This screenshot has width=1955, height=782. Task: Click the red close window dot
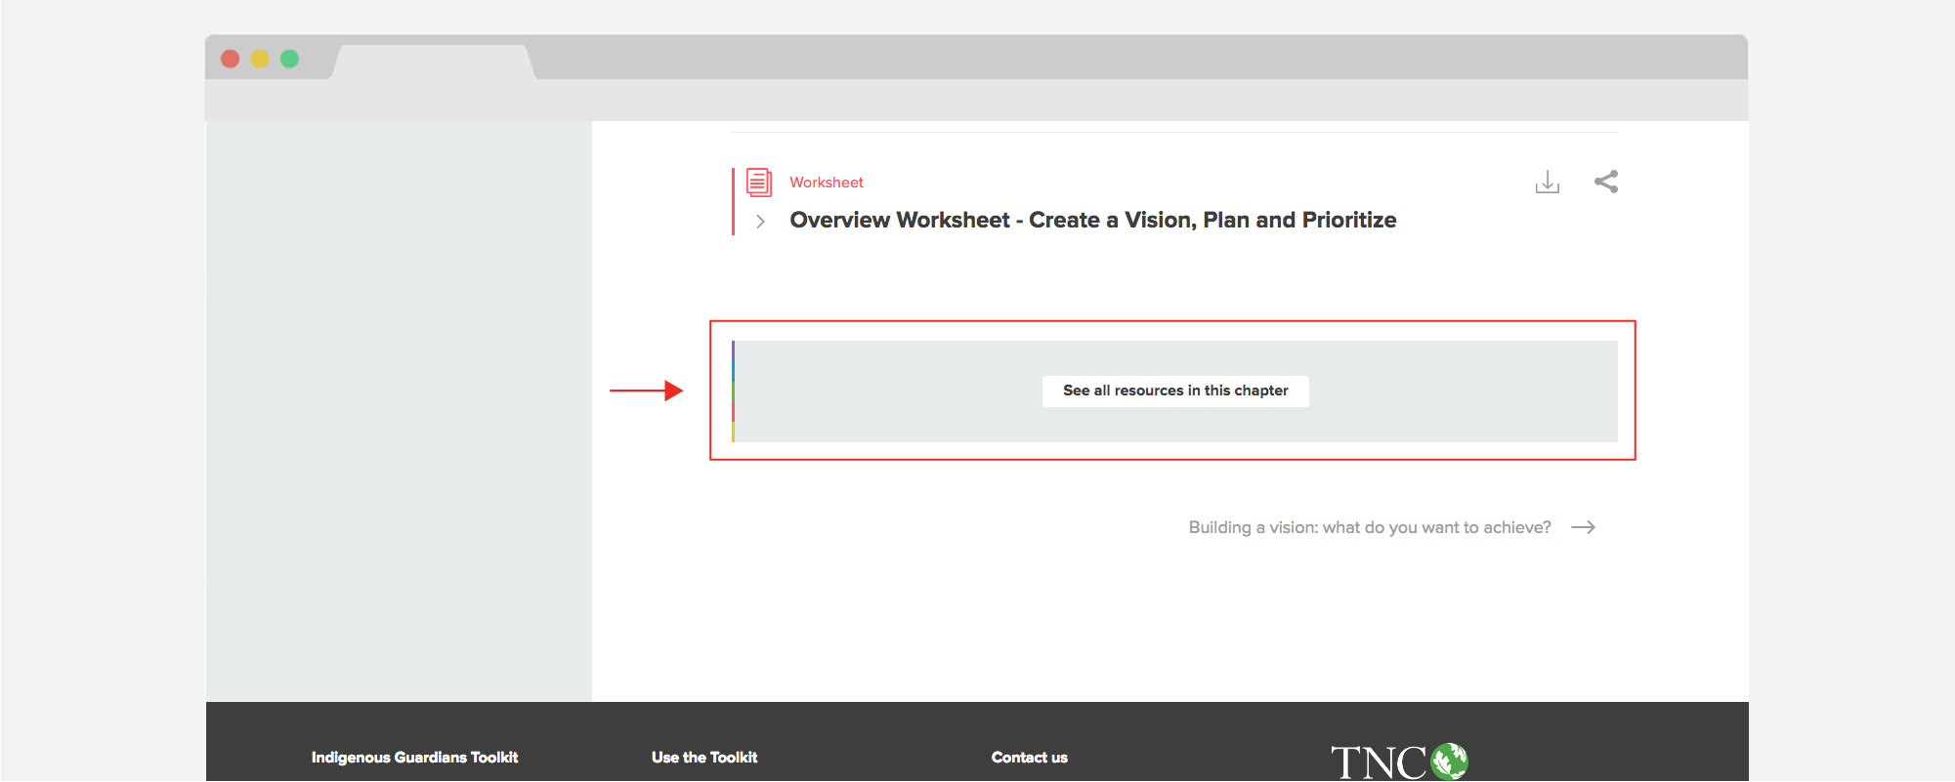231,59
